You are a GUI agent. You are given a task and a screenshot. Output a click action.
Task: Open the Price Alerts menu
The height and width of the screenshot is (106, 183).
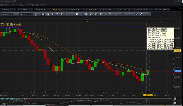pos(35,5)
